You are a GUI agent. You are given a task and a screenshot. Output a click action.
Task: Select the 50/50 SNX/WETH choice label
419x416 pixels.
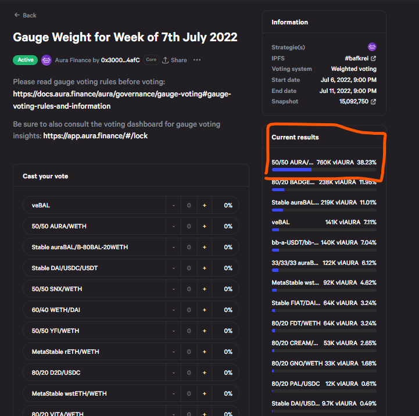tap(56, 289)
